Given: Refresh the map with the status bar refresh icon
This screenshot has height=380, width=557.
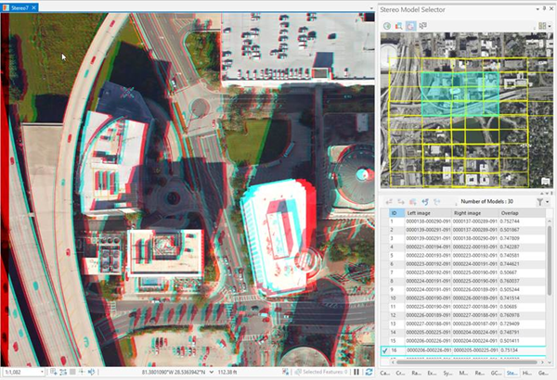Looking at the screenshot, I should tap(368, 372).
